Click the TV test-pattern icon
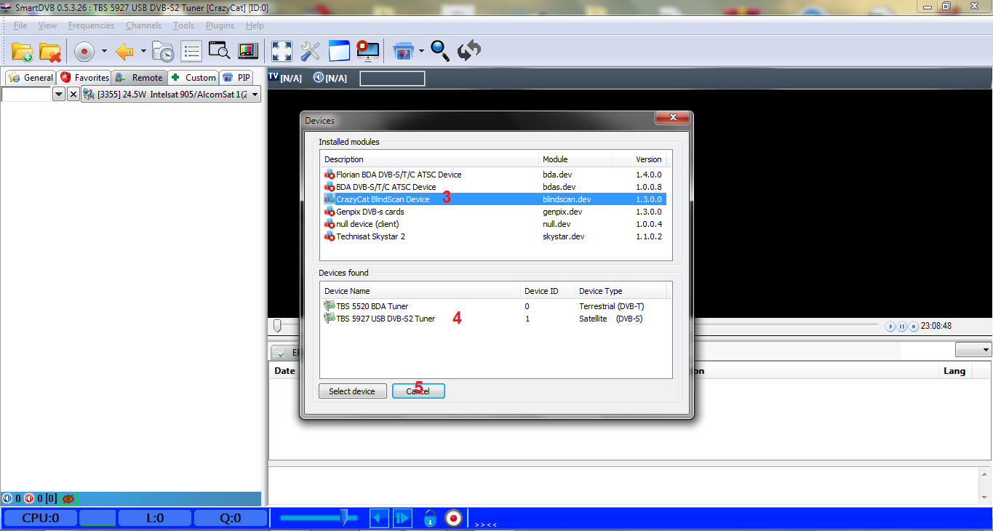The image size is (993, 531). (x=247, y=51)
